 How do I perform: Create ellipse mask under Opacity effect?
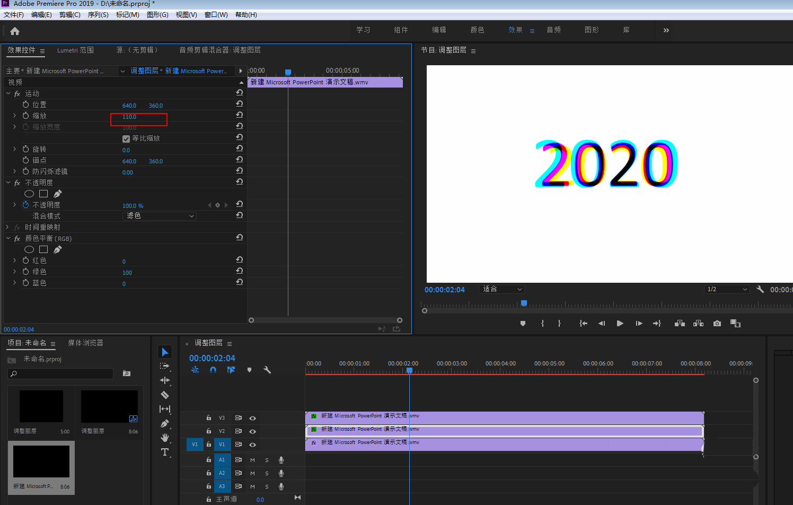pos(29,194)
